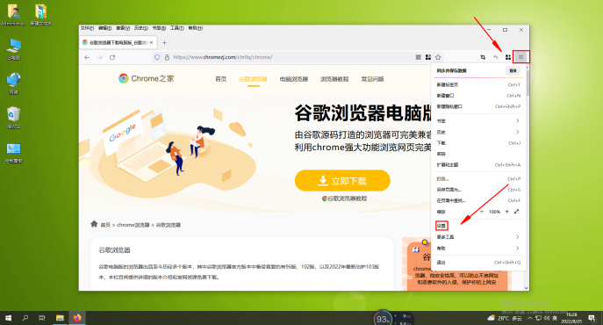The image size is (603, 325).
Task: Close the Chrome download page tab
Action: point(152,43)
